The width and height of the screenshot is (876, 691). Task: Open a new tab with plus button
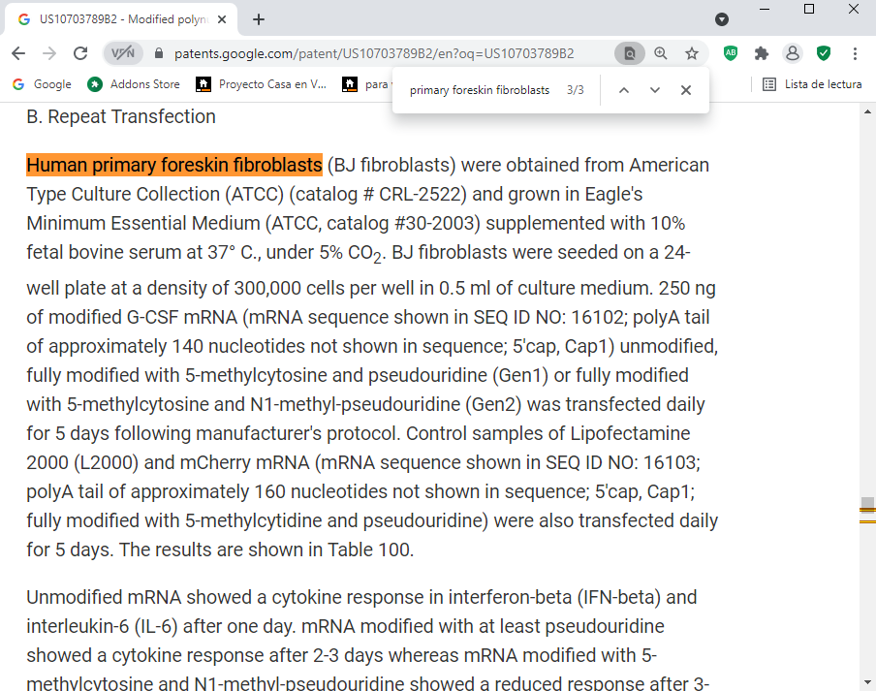pos(259,19)
